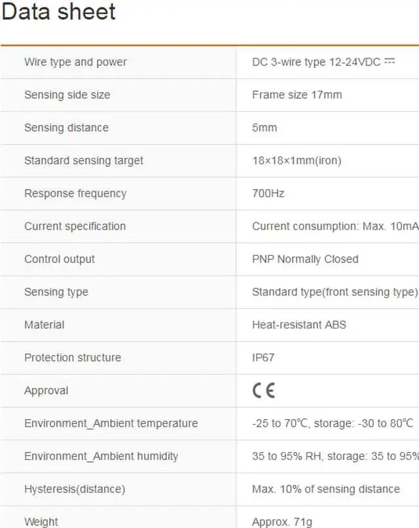Click the Sensing distance row label
419x528 pixels.
(x=66, y=128)
